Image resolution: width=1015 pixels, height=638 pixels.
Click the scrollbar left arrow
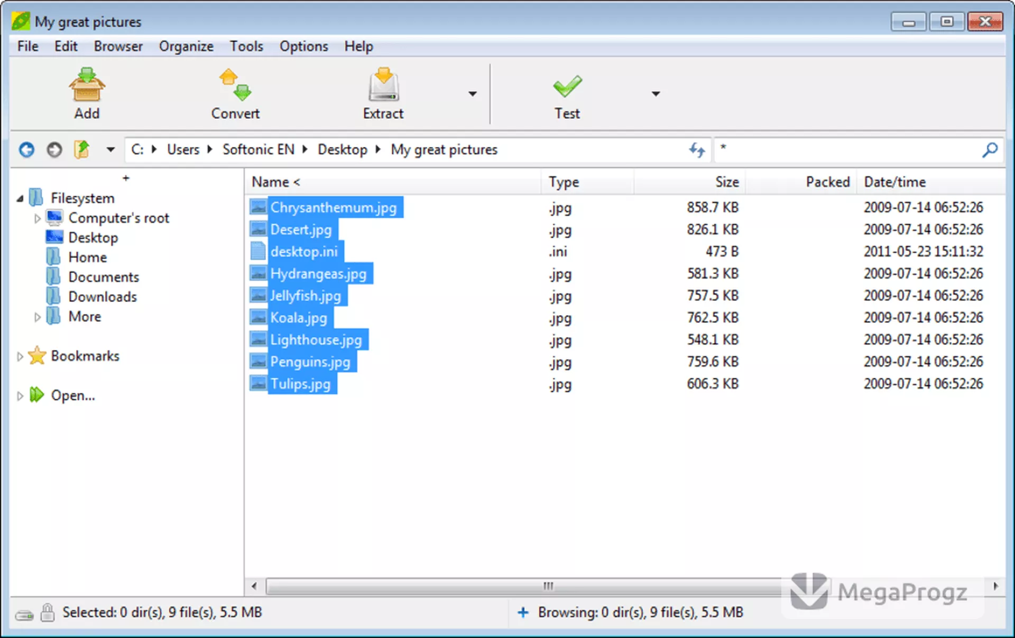(x=254, y=586)
